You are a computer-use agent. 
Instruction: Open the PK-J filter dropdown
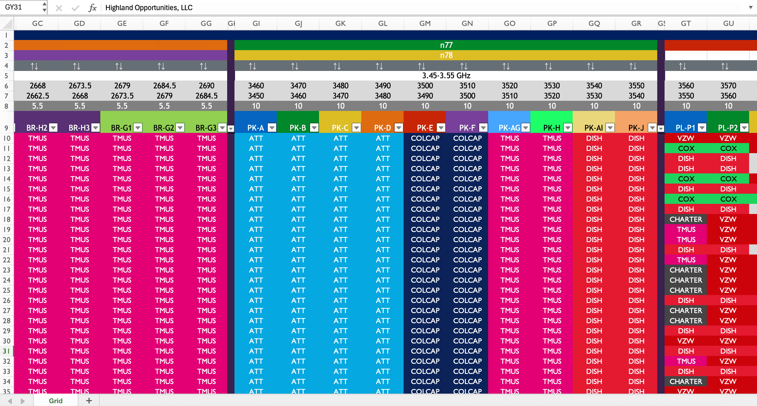[x=653, y=128]
